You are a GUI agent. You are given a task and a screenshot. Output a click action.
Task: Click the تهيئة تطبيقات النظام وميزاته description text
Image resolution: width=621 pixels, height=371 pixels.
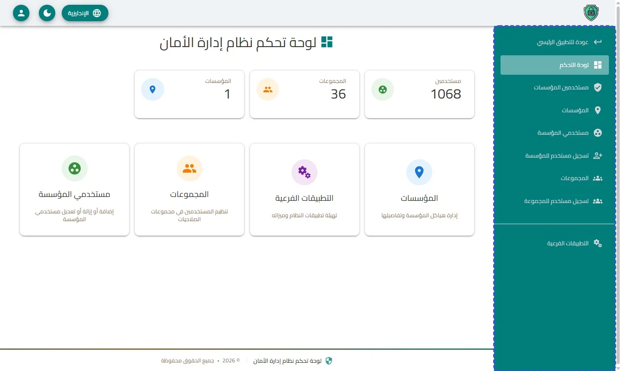(x=304, y=216)
